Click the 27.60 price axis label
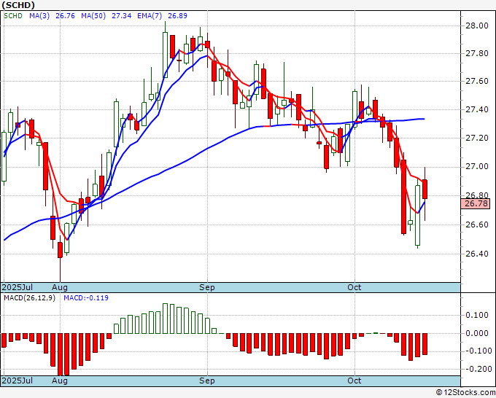 477,81
